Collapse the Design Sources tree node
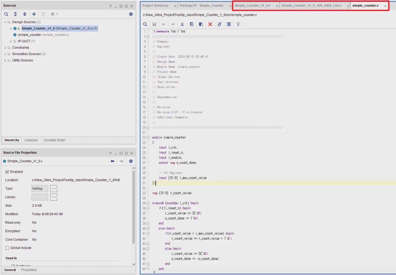 point(5,22)
